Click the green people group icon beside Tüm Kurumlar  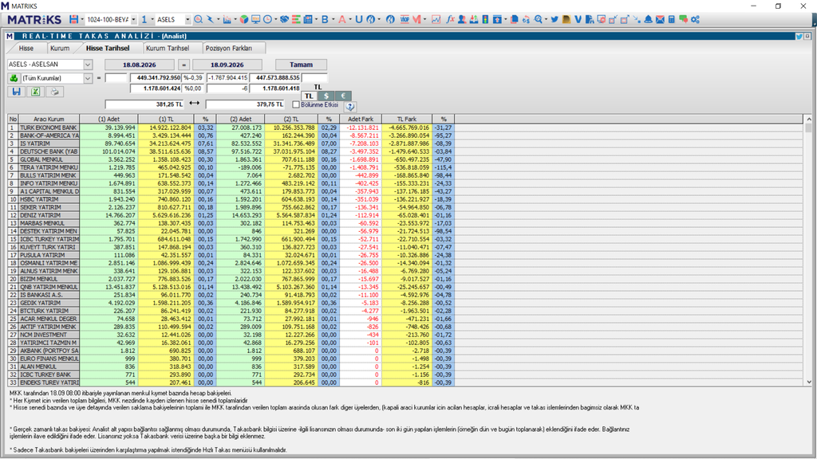click(x=14, y=78)
